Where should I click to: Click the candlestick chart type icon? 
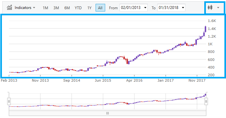click(210, 7)
